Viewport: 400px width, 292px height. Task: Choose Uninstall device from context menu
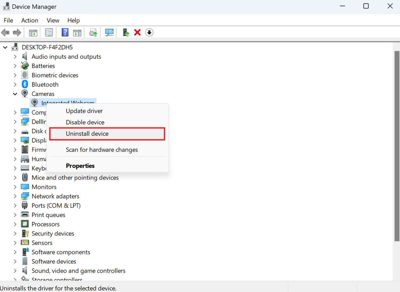click(x=87, y=134)
